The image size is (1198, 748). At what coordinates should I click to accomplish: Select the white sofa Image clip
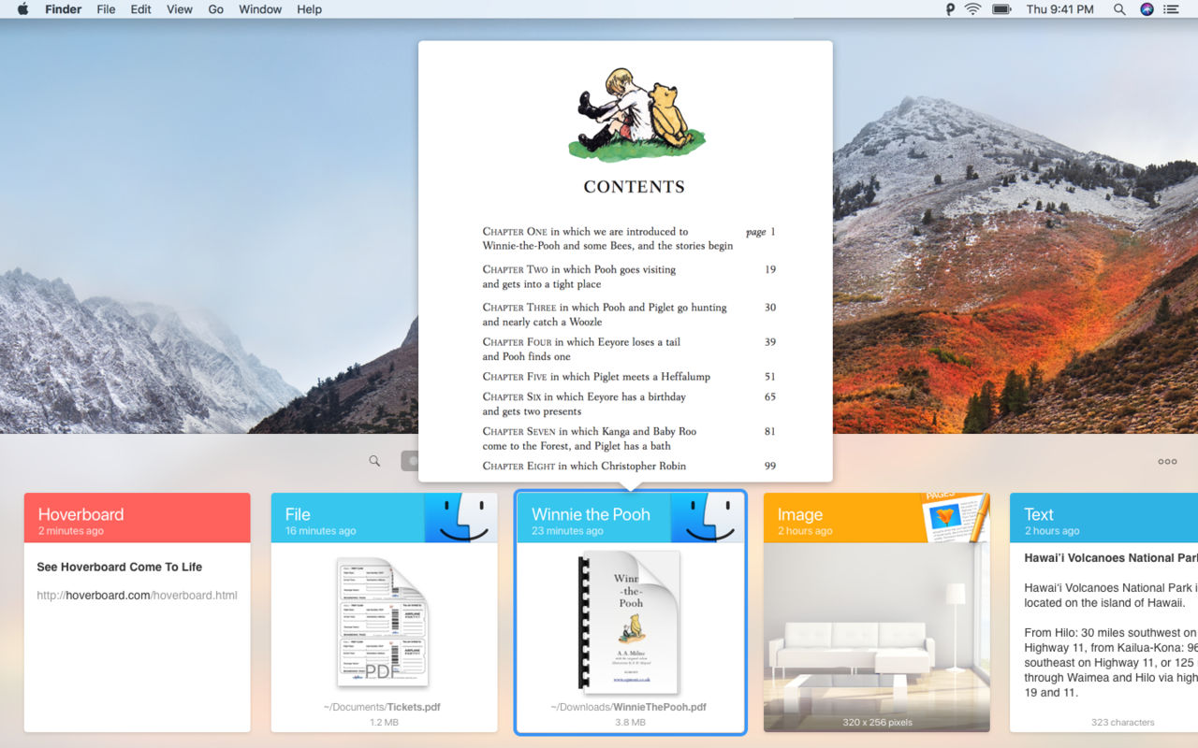[x=877, y=612]
